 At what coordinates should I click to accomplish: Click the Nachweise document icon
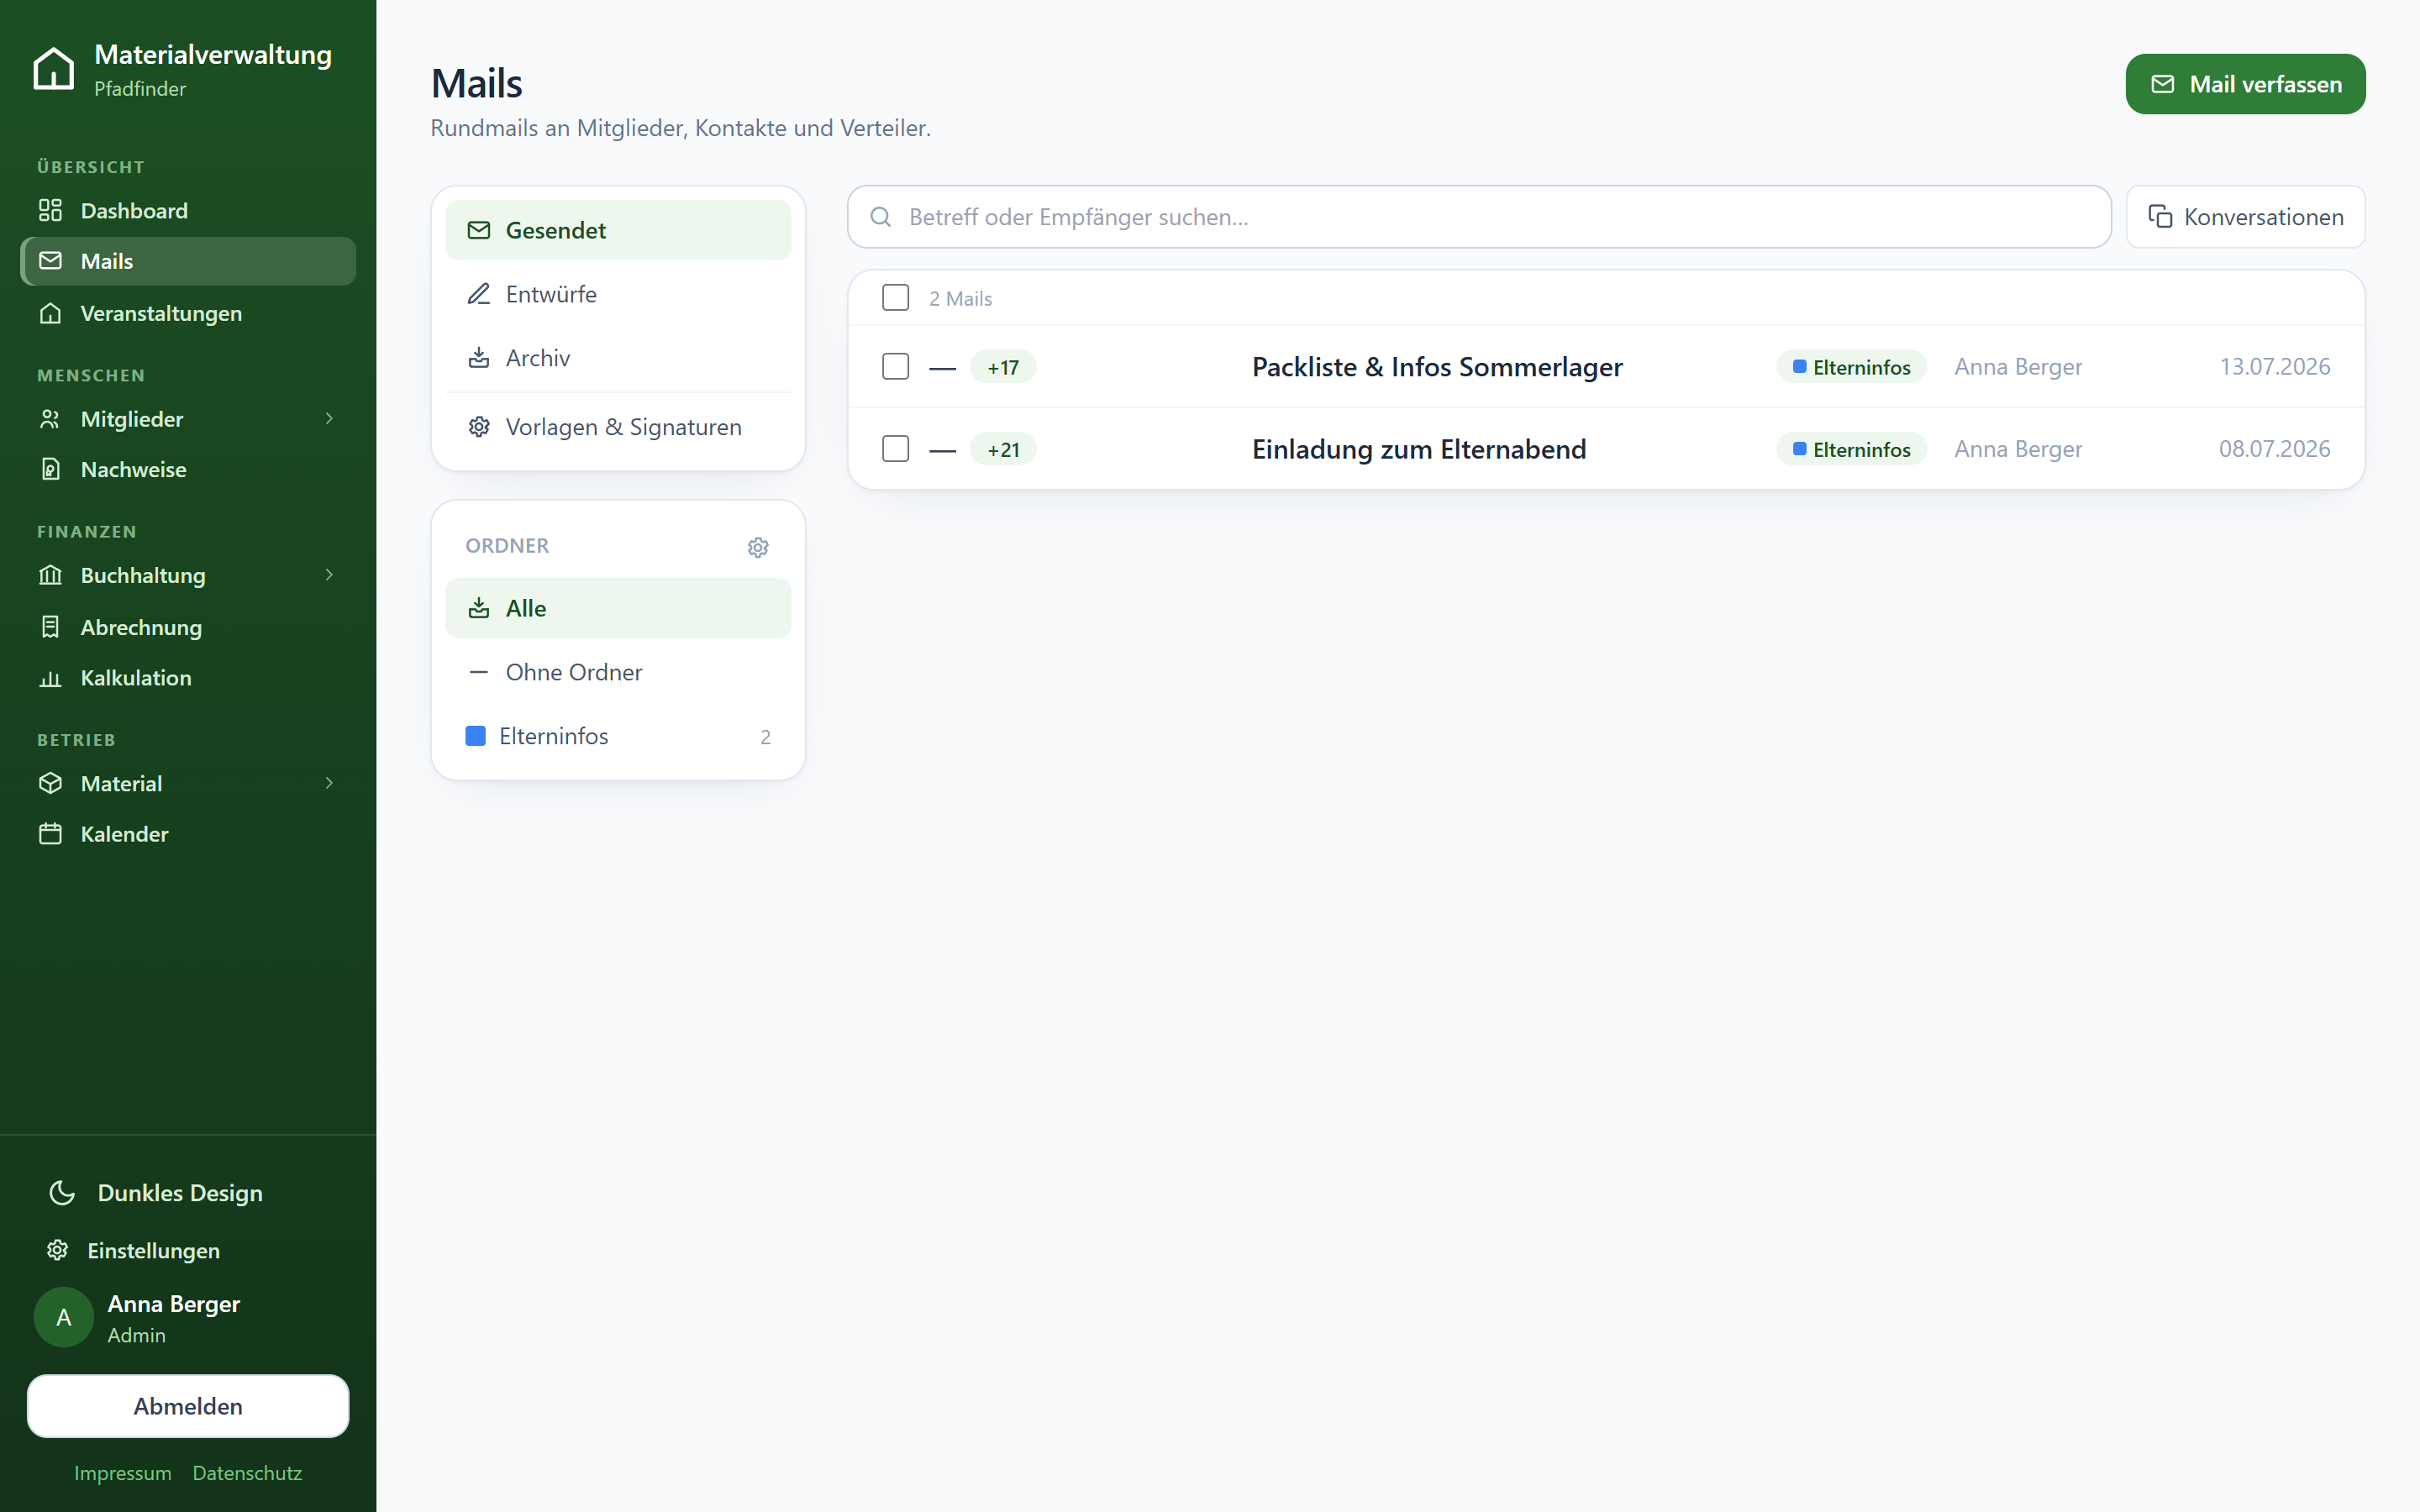(50, 469)
